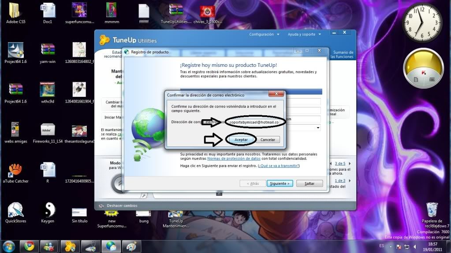This screenshot has height=253, width=451.
Task: Click the Atrás button
Action: pos(253,183)
